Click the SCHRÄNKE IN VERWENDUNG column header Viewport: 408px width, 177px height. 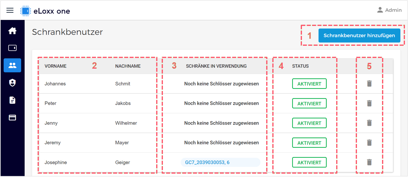click(x=216, y=66)
